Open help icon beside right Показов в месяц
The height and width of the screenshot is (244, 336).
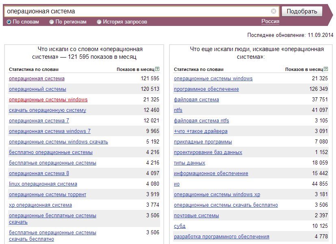tap(326, 69)
